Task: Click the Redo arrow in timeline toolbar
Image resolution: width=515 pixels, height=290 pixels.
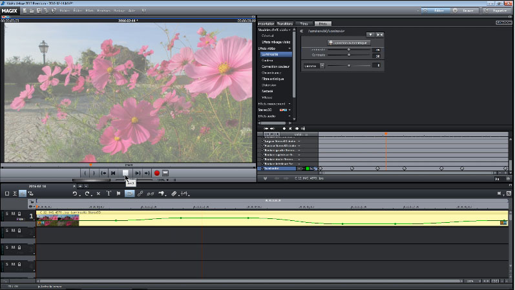Action: click(x=87, y=193)
